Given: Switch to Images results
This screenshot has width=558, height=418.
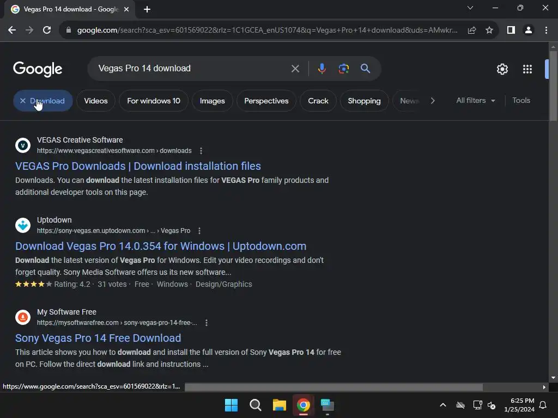Looking at the screenshot, I should [x=212, y=101].
